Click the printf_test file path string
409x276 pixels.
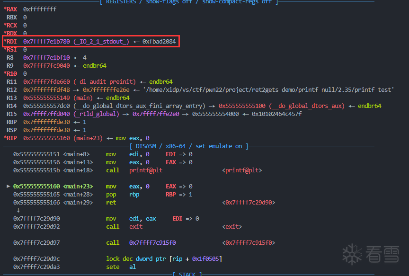click(268, 90)
